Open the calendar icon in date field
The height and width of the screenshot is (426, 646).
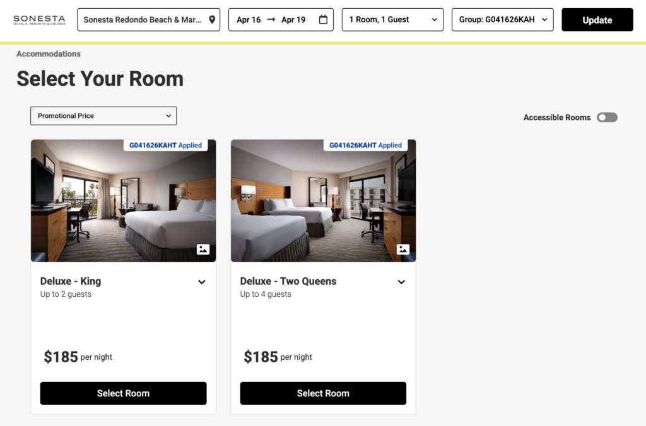pos(323,20)
